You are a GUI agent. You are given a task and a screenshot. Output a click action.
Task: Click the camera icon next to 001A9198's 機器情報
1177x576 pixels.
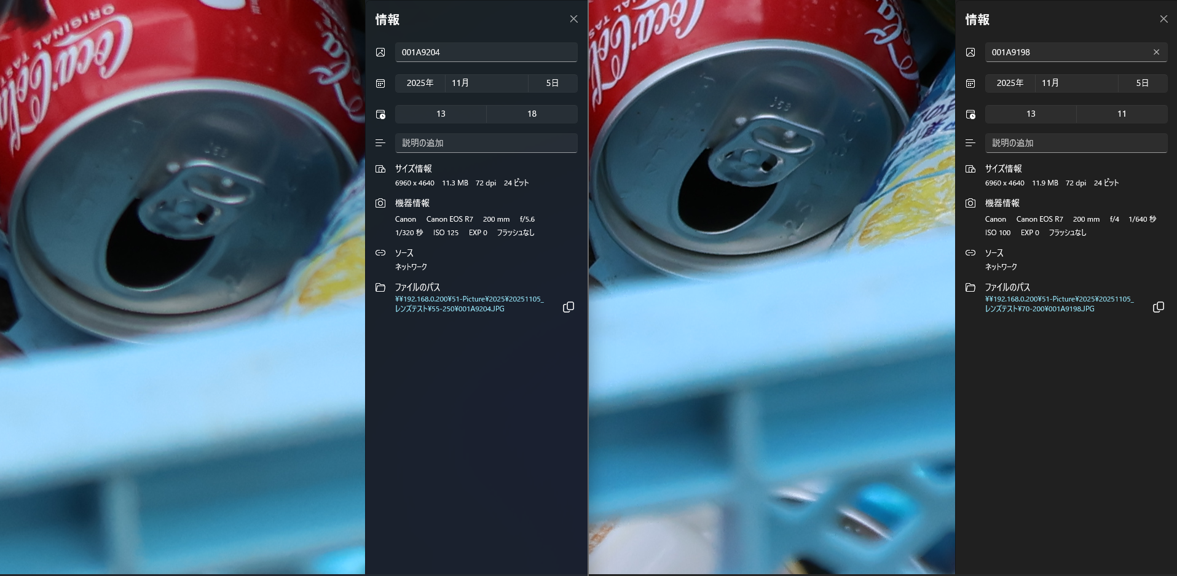click(x=970, y=203)
